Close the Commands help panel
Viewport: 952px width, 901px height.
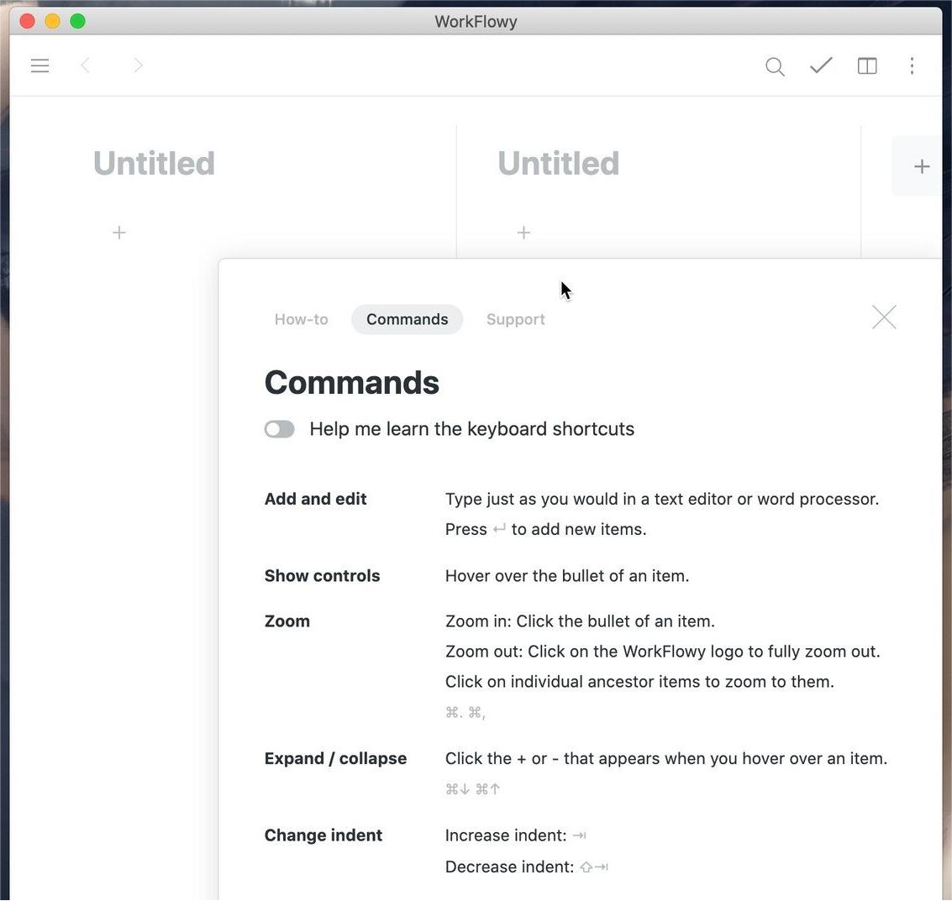884,317
